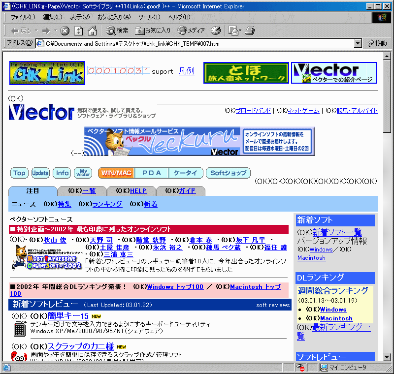Viewport: 394px width, 374px height.
Task: Open the ツール(T) menu
Action: [x=149, y=17]
